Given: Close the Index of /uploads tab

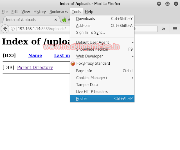Looking at the screenshot, I should 56,20.
